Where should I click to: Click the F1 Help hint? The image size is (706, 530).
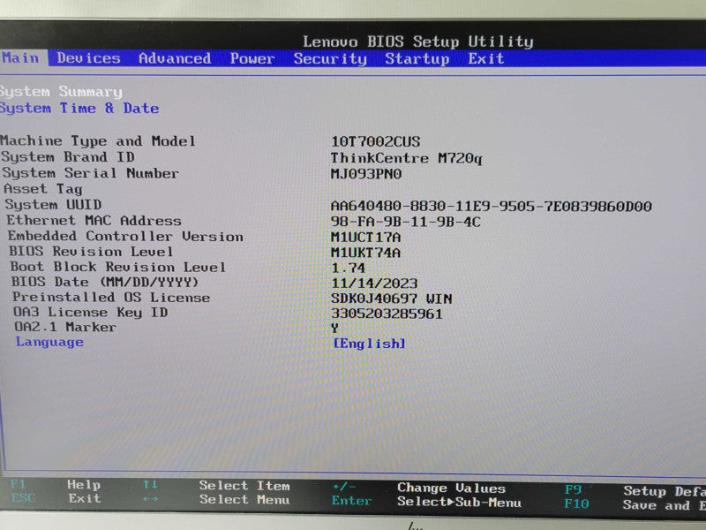point(56,485)
